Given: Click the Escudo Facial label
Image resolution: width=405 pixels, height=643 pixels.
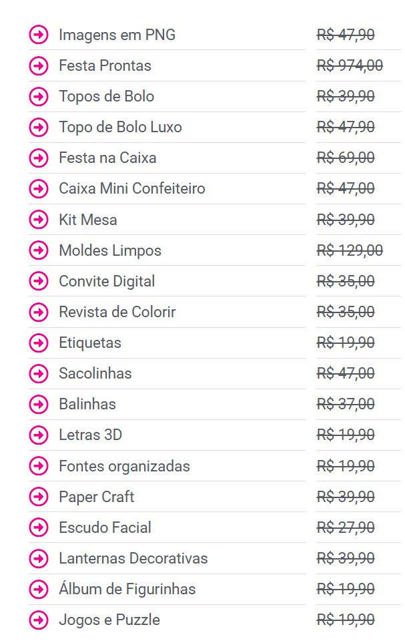Looking at the screenshot, I should coord(105,527).
